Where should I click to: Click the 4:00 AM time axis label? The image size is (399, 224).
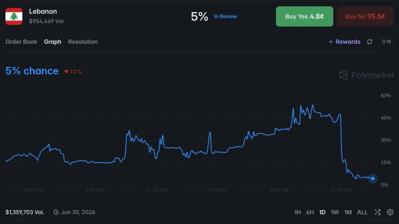(218, 190)
